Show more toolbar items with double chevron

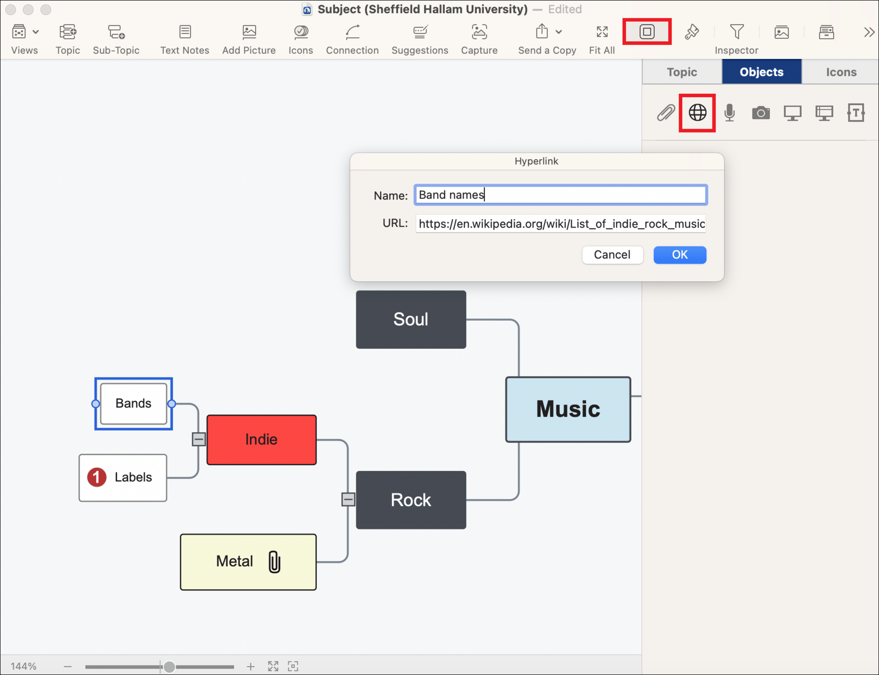click(868, 32)
